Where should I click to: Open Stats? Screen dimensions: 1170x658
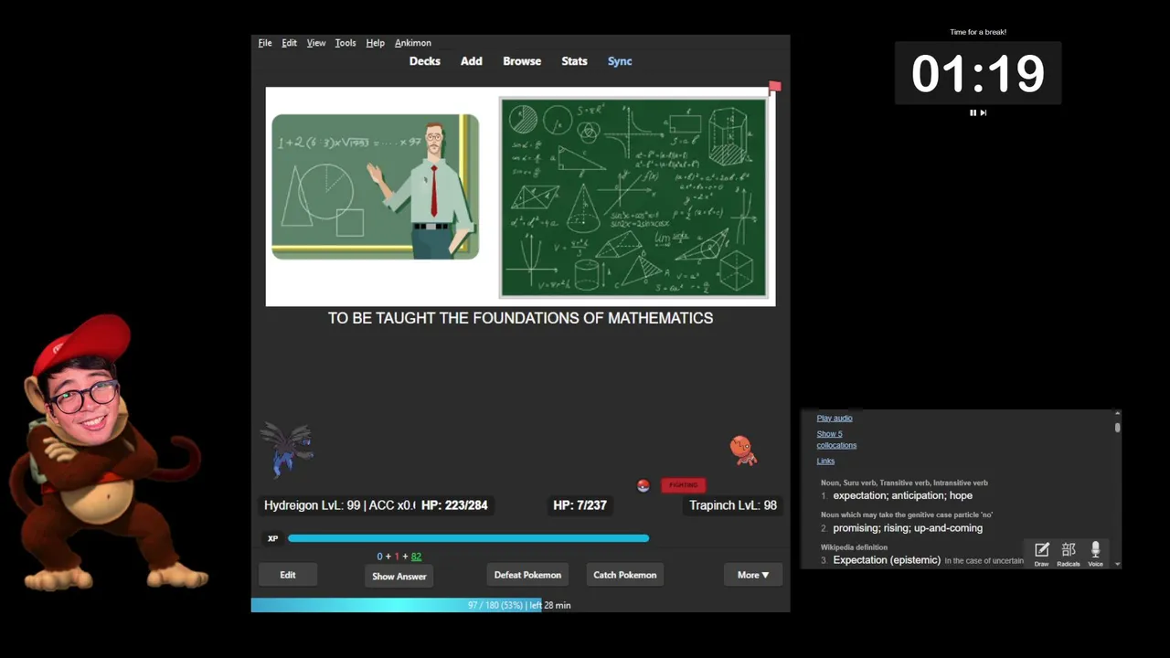(574, 61)
